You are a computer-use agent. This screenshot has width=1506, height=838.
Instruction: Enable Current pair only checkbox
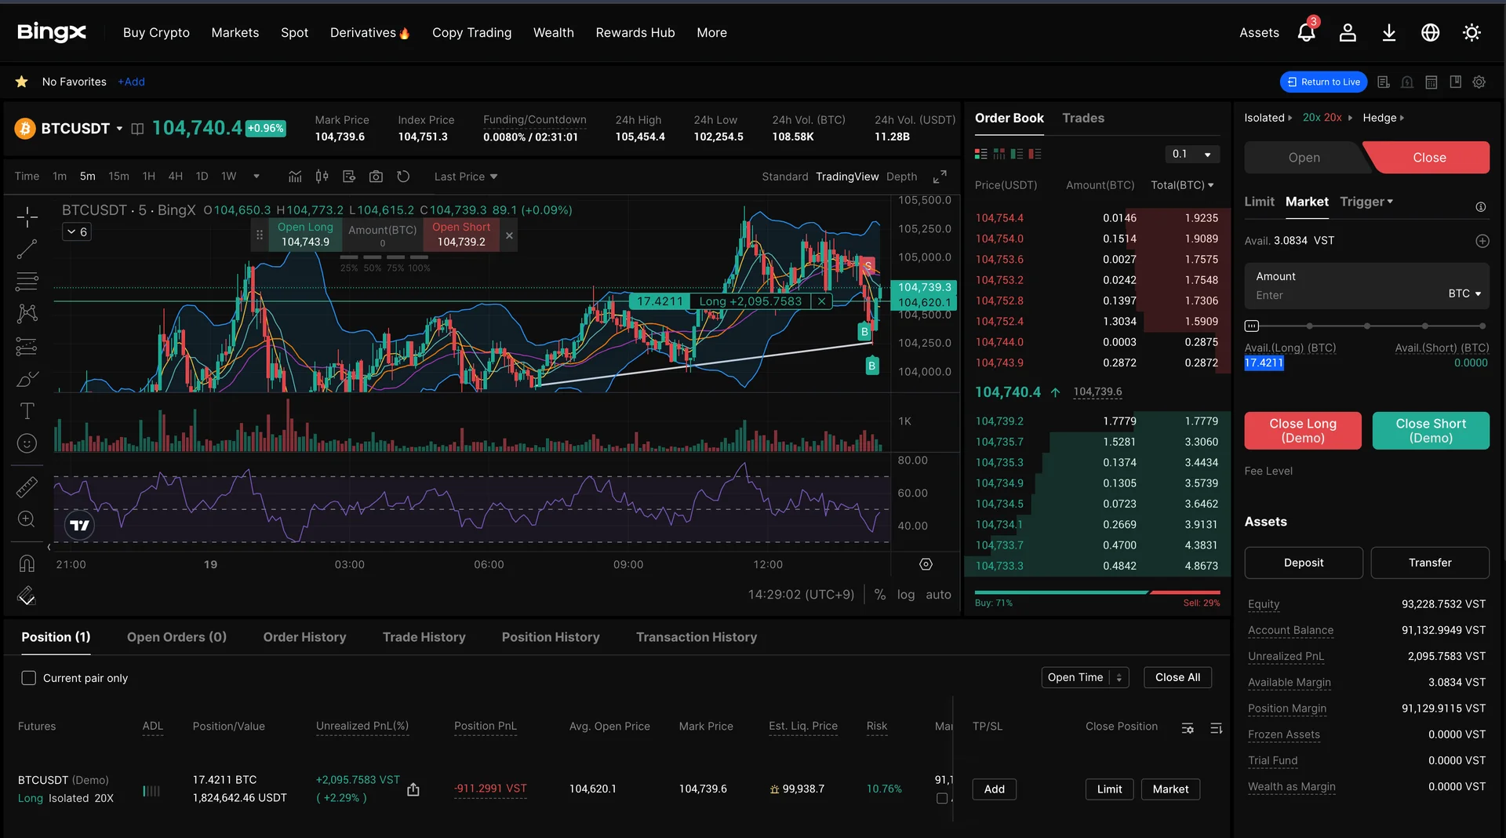tap(29, 678)
